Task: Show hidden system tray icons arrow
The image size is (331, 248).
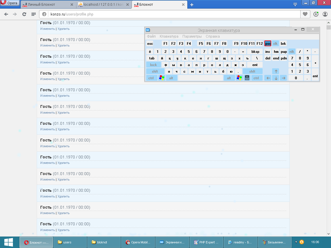Action: point(296,242)
